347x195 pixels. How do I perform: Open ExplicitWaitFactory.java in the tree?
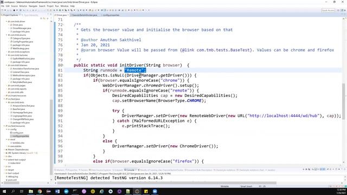23,58
